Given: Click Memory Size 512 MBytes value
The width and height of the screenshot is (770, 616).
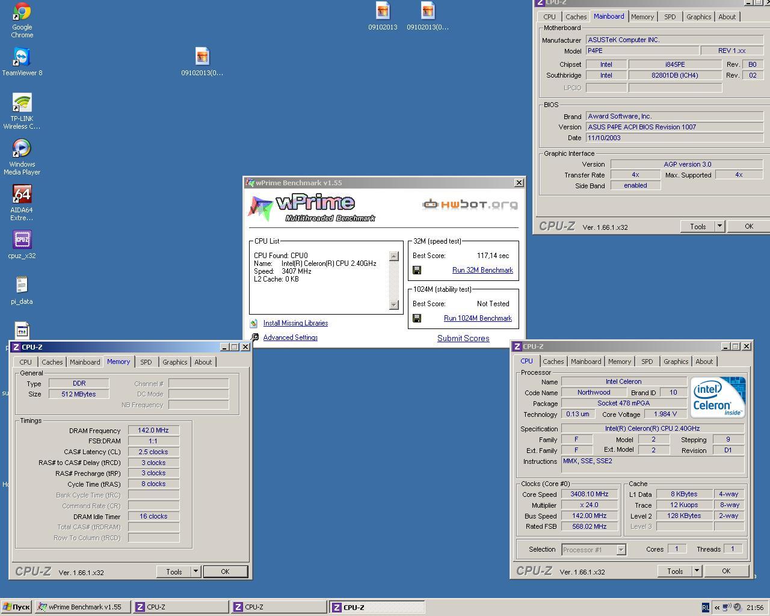Looking at the screenshot, I should click(79, 394).
